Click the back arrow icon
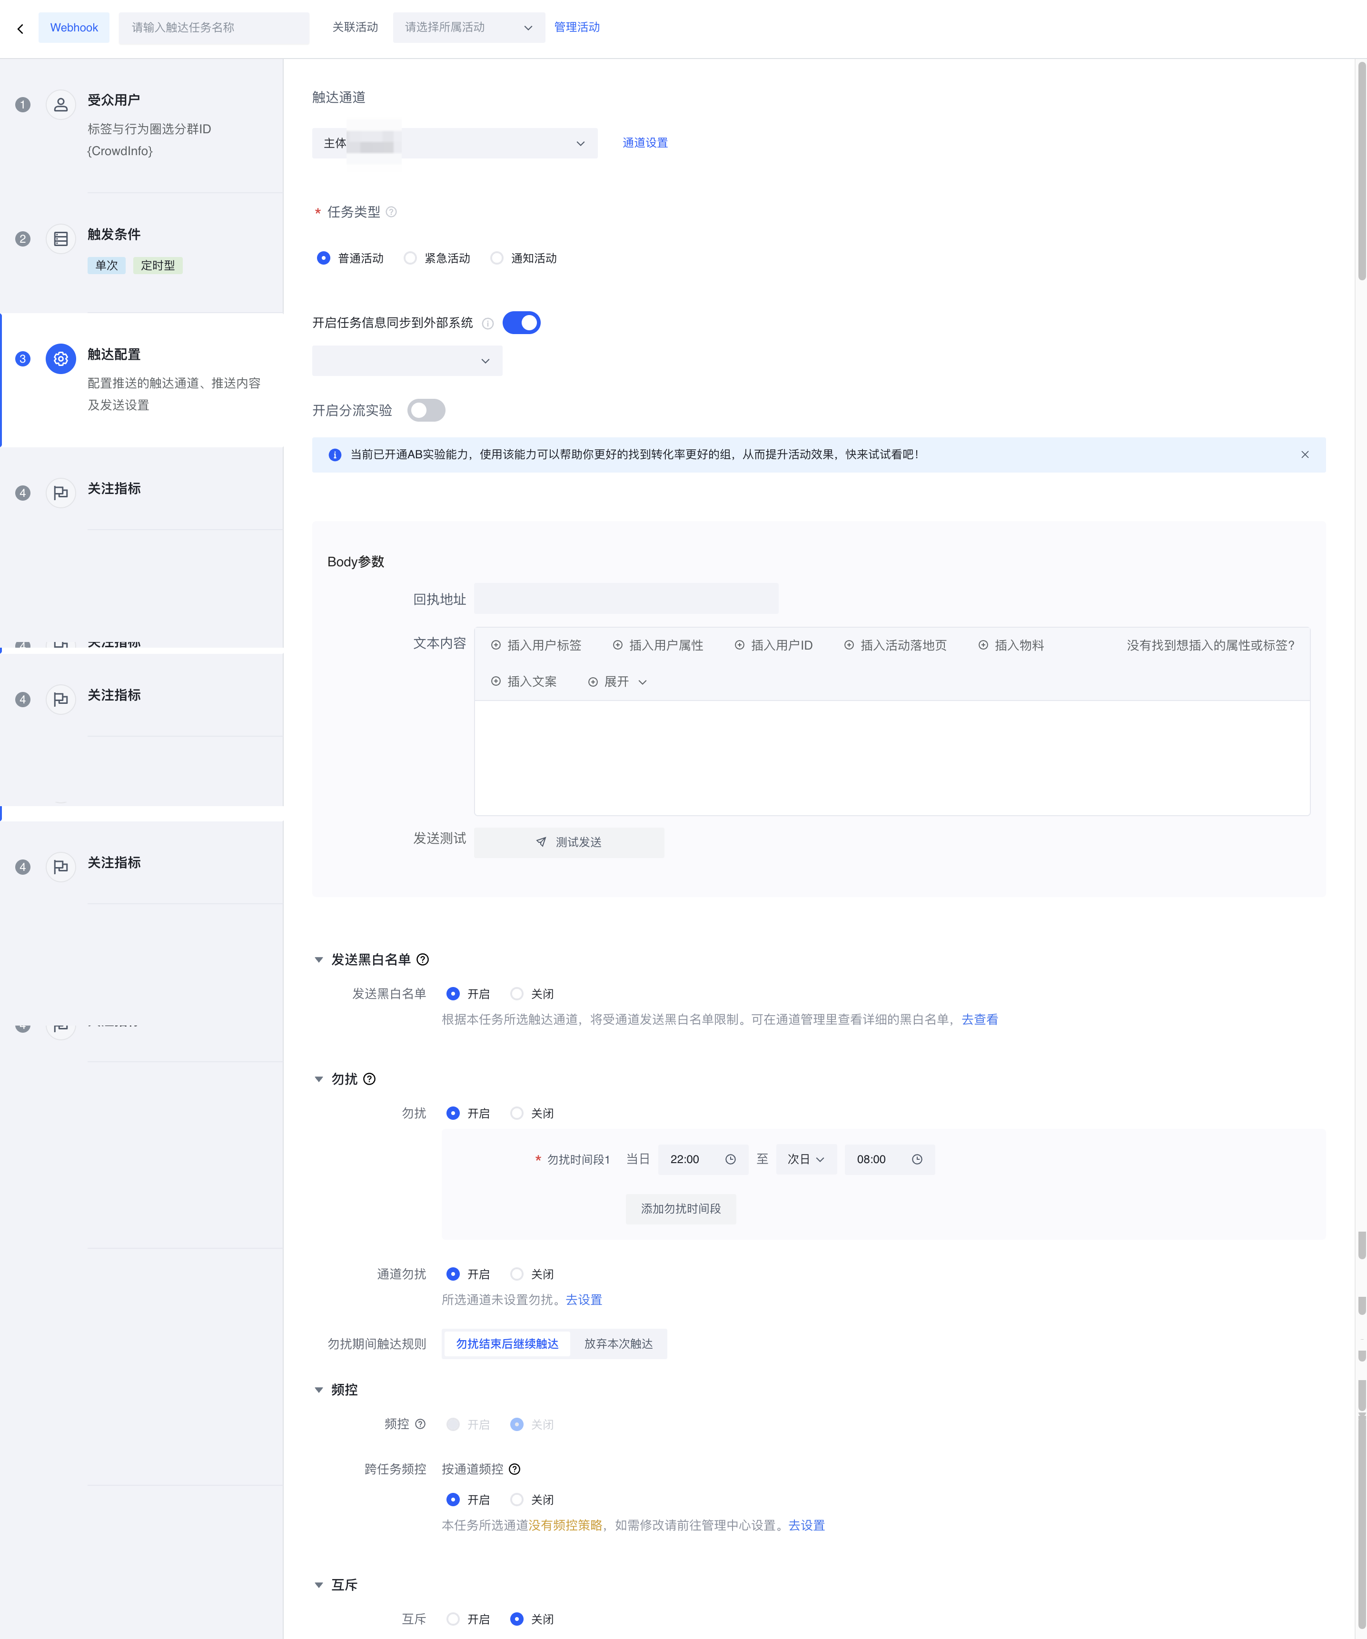The width and height of the screenshot is (1367, 1639). click(20, 29)
